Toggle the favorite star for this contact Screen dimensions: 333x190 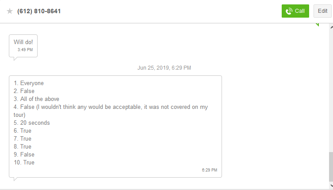pyautogui.click(x=10, y=11)
